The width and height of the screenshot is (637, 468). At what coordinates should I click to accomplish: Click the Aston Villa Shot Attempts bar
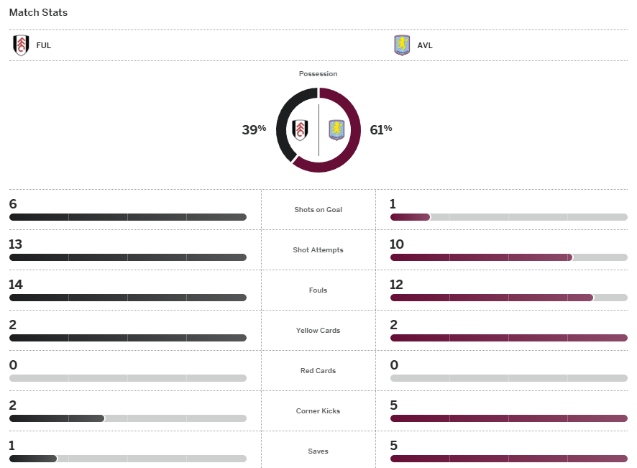pyautogui.click(x=508, y=257)
